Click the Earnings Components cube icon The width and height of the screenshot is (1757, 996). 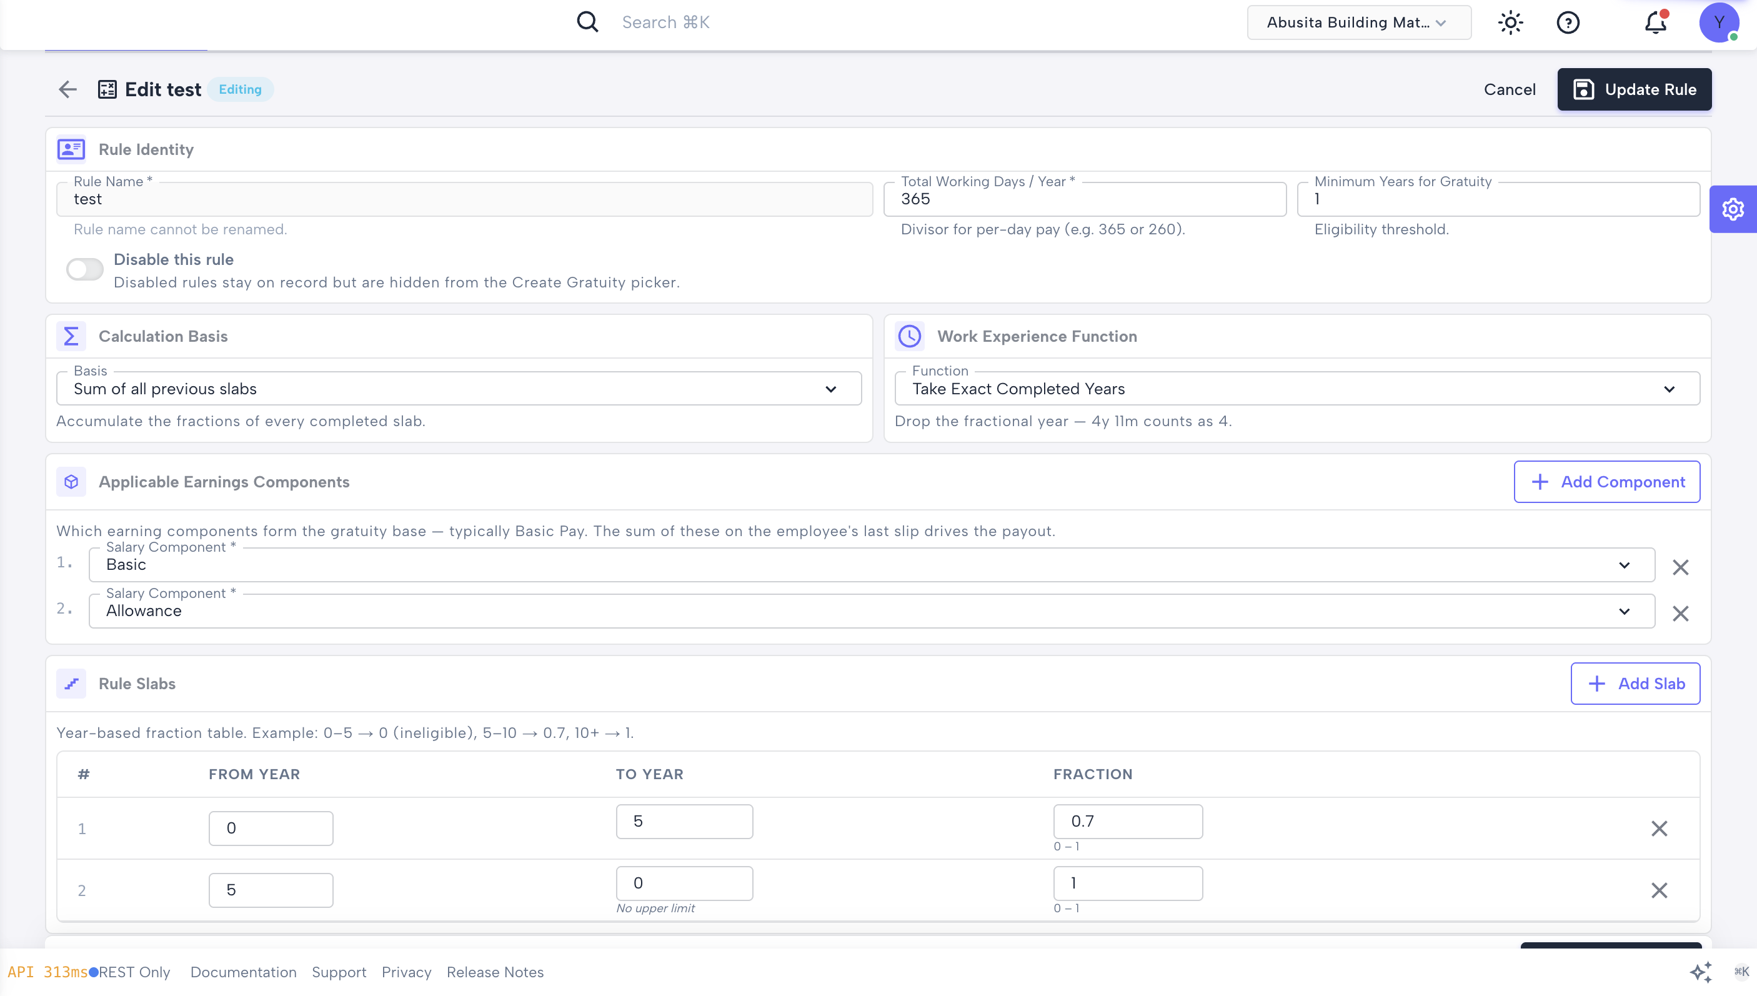[71, 482]
